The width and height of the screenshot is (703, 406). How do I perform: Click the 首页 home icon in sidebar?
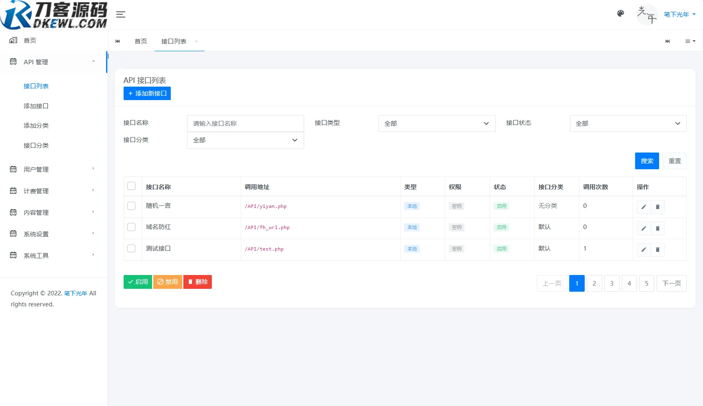tap(13, 40)
